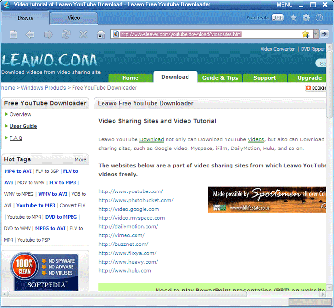Click the Softpedia 100% Clean badge
This screenshot has height=308, width=334.
45,271
